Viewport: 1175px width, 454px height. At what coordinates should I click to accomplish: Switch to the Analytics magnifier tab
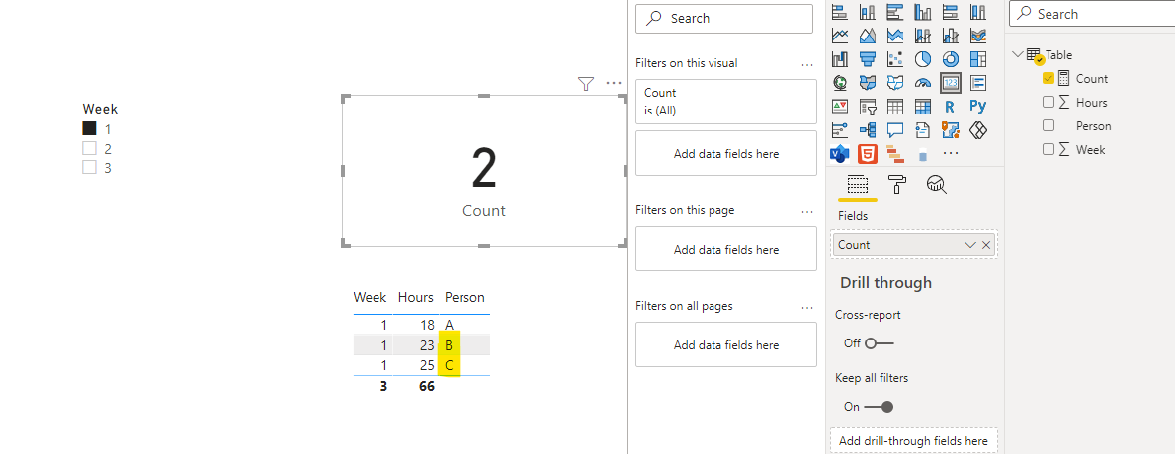point(936,184)
